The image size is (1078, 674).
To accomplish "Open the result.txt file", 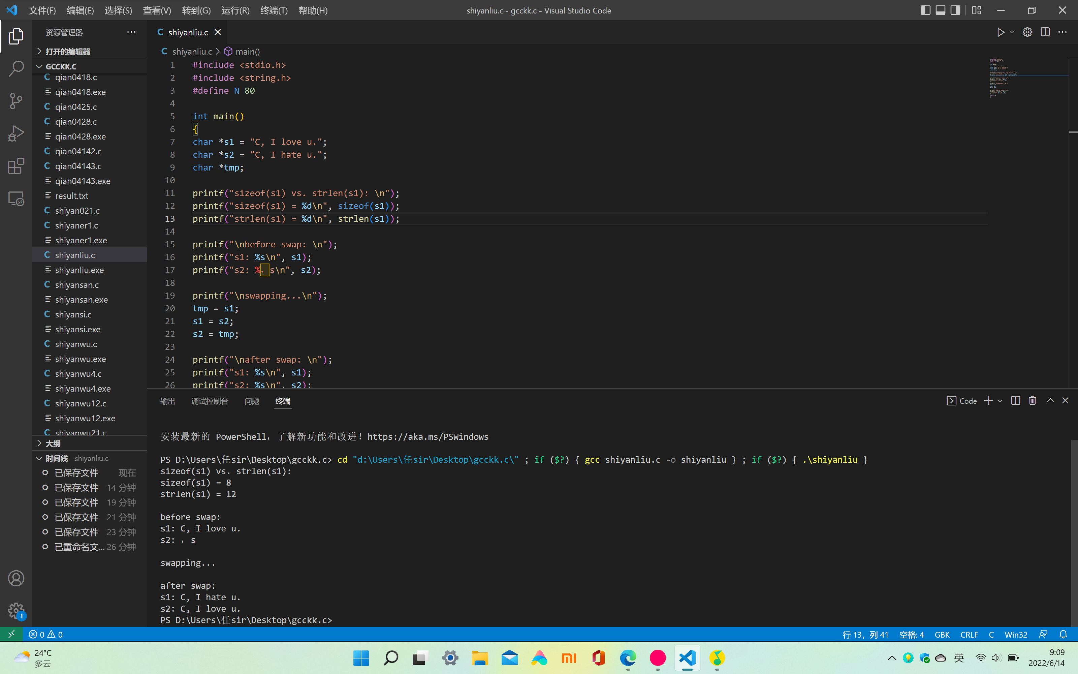I will (x=90, y=196).
